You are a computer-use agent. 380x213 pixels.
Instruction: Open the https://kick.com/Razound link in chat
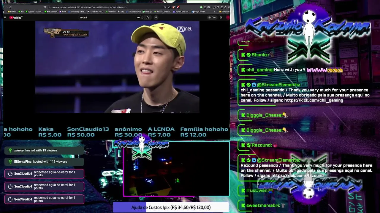pyautogui.click(x=297, y=176)
